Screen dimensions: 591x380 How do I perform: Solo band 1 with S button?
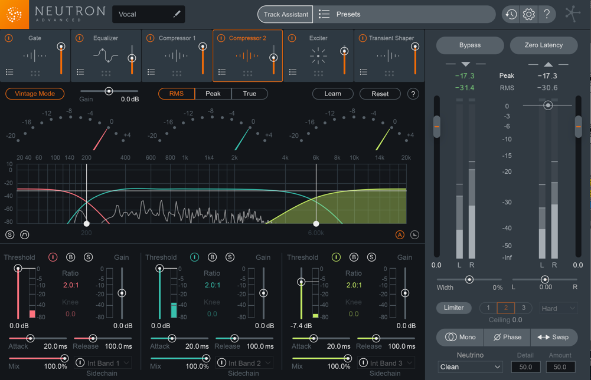(x=88, y=257)
